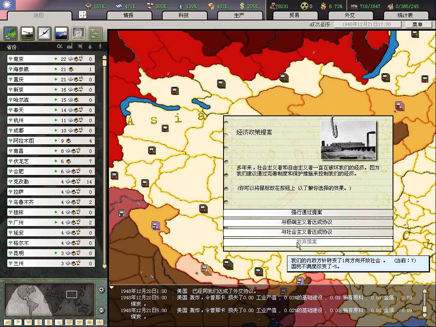Open the province overview map icon
436x327 pixels.
10,33
